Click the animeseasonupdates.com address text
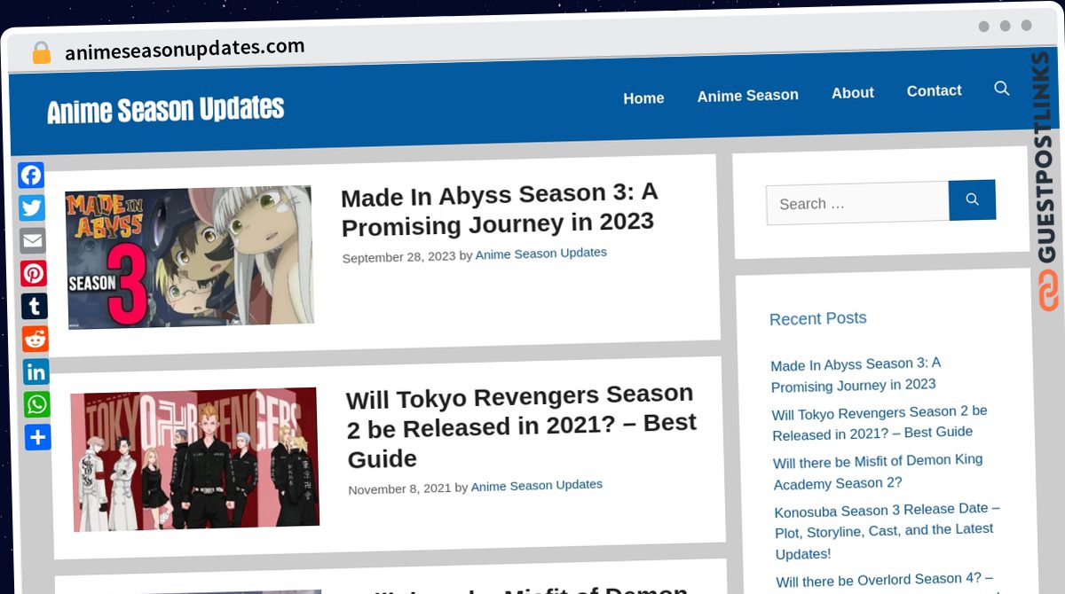 [185, 50]
